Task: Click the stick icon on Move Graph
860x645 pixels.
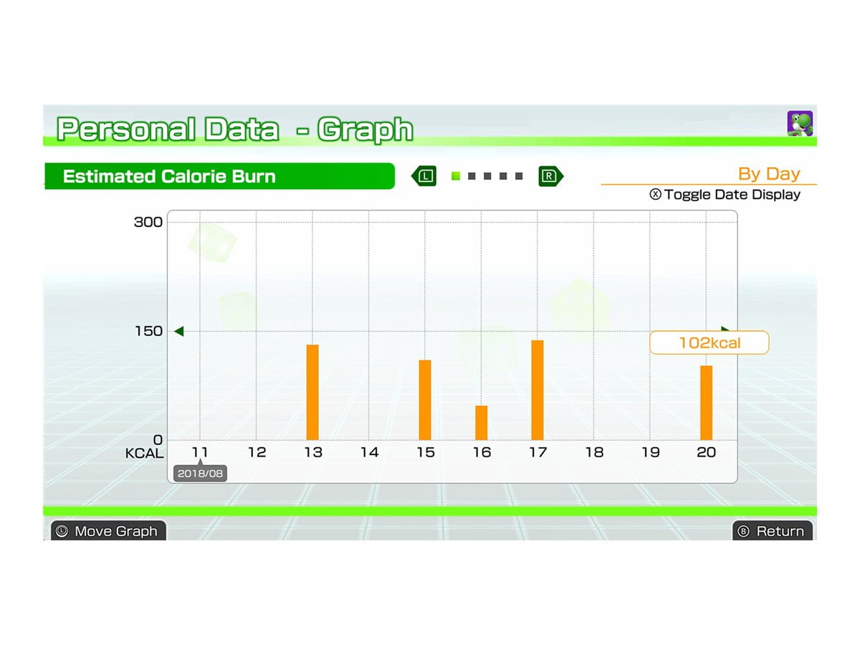Action: pyautogui.click(x=62, y=531)
